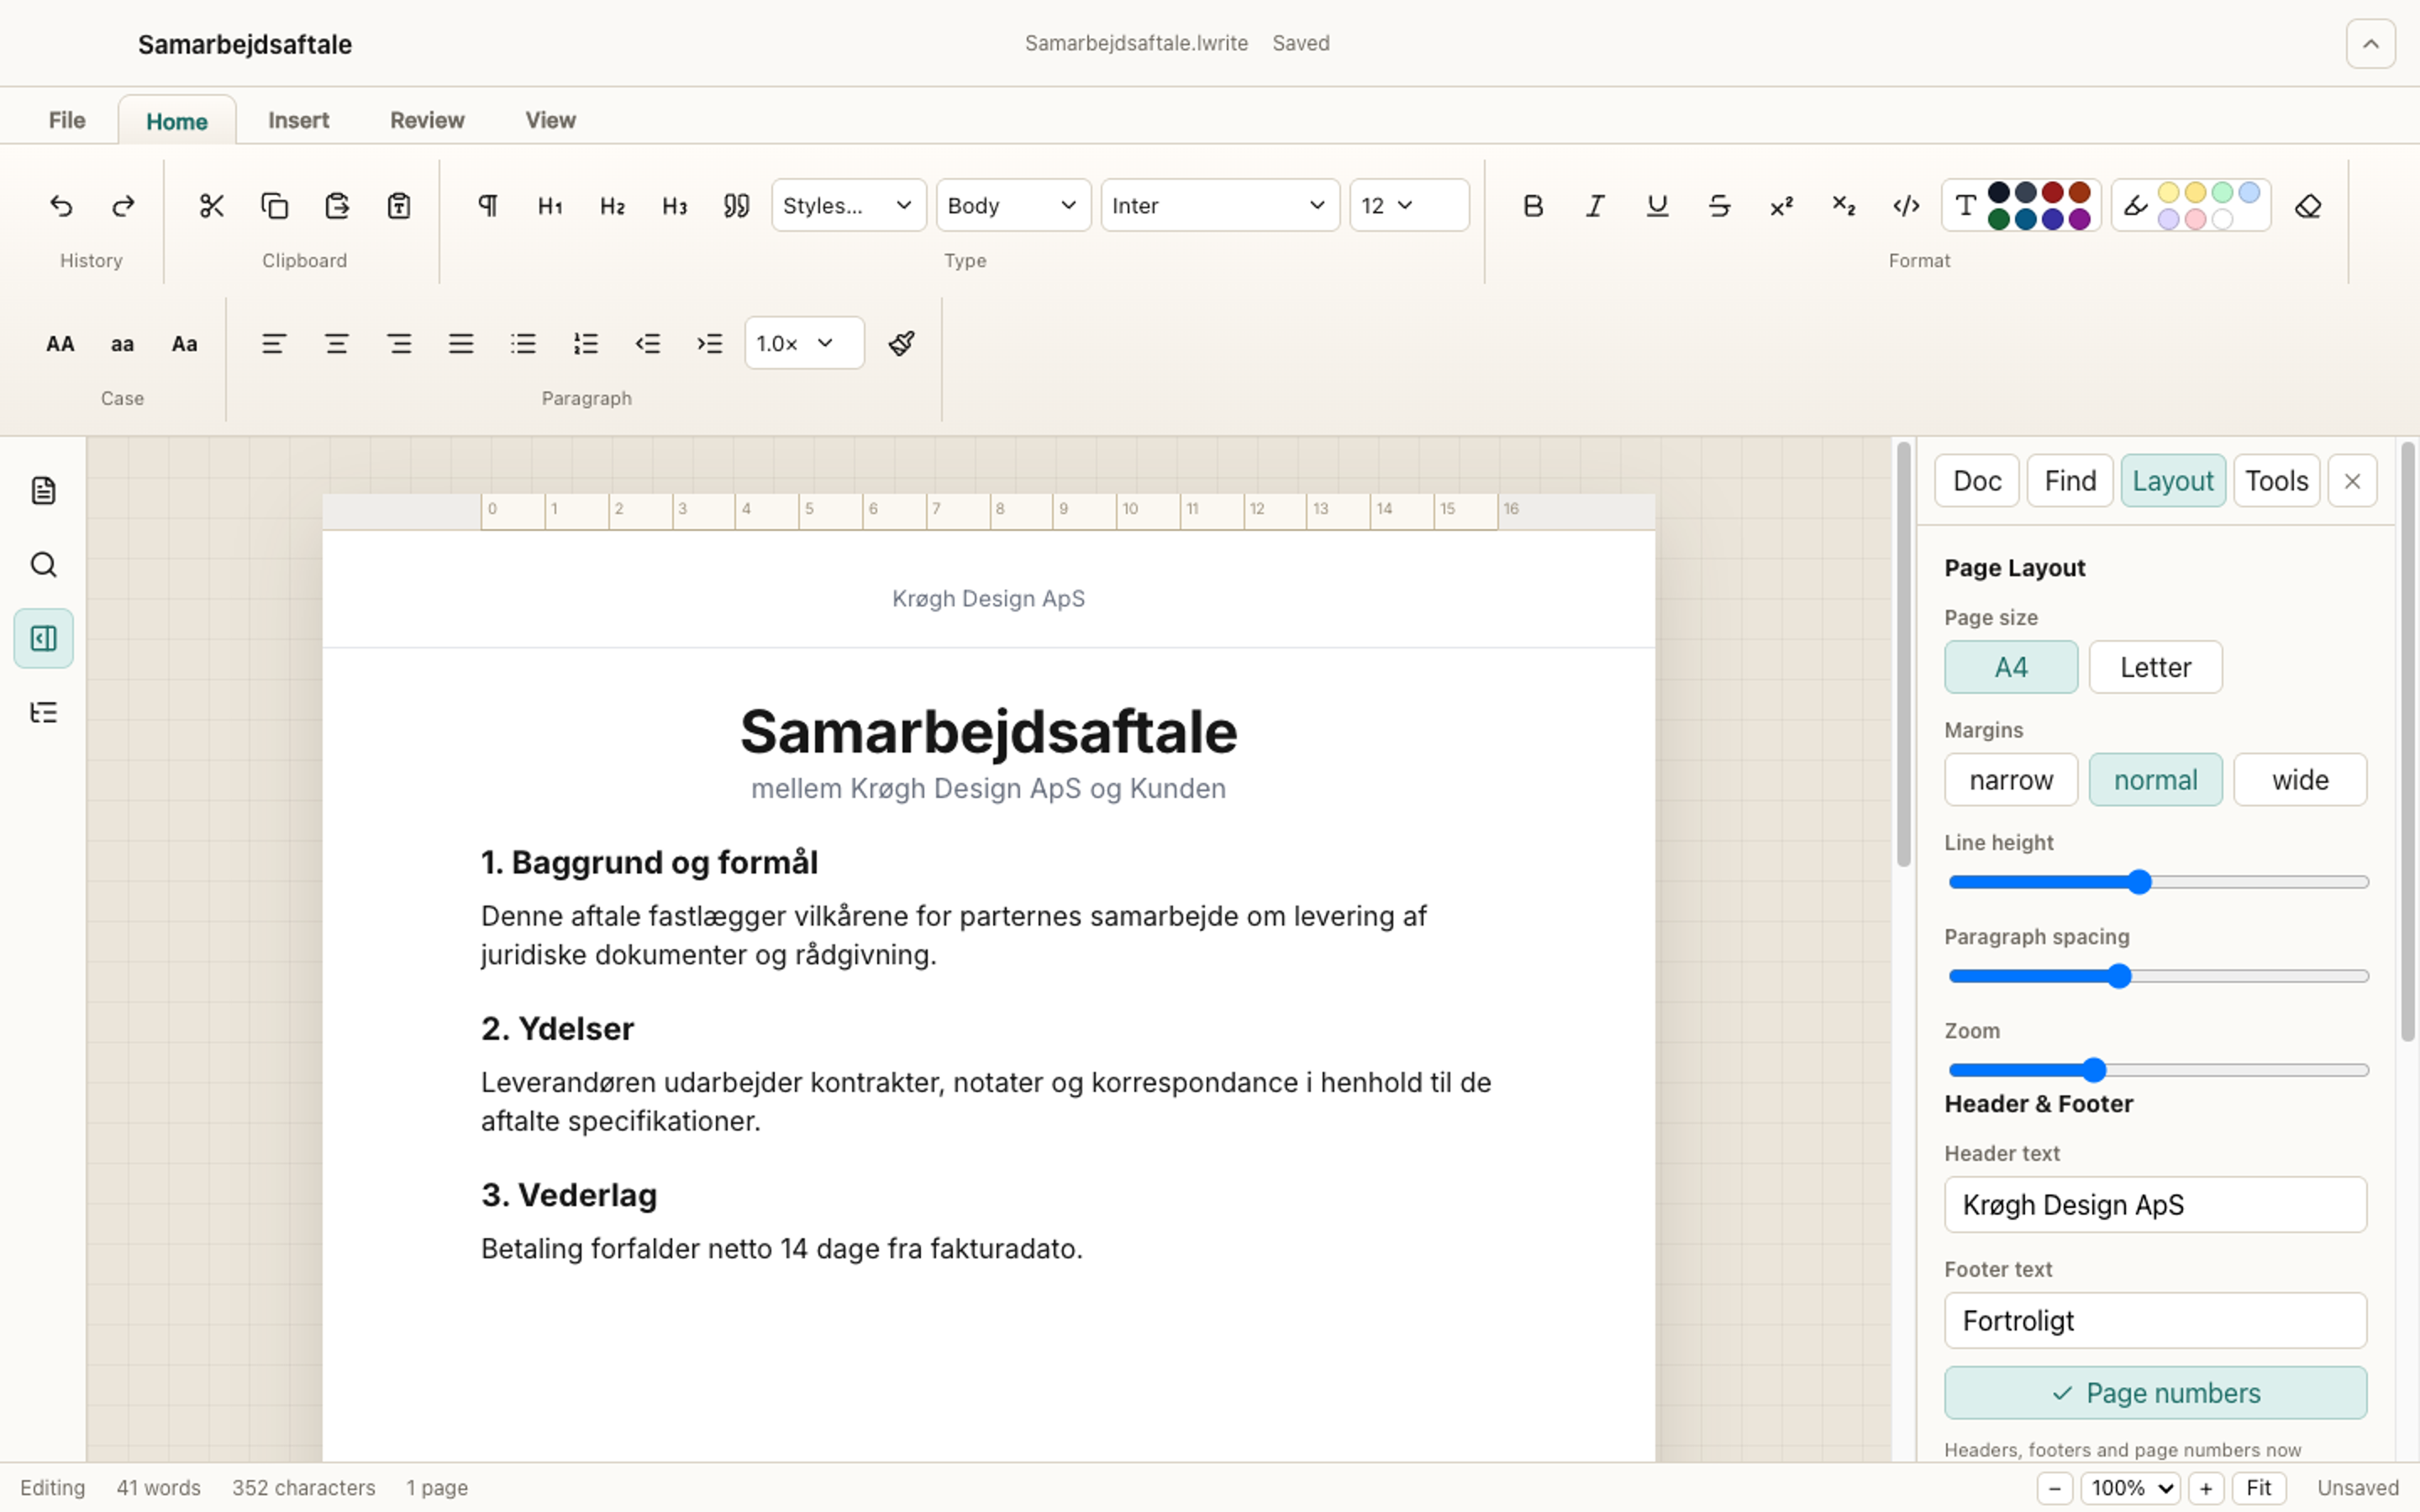Toggle side panel icon in left sidebar
This screenshot has width=2420, height=1512.
coord(43,638)
